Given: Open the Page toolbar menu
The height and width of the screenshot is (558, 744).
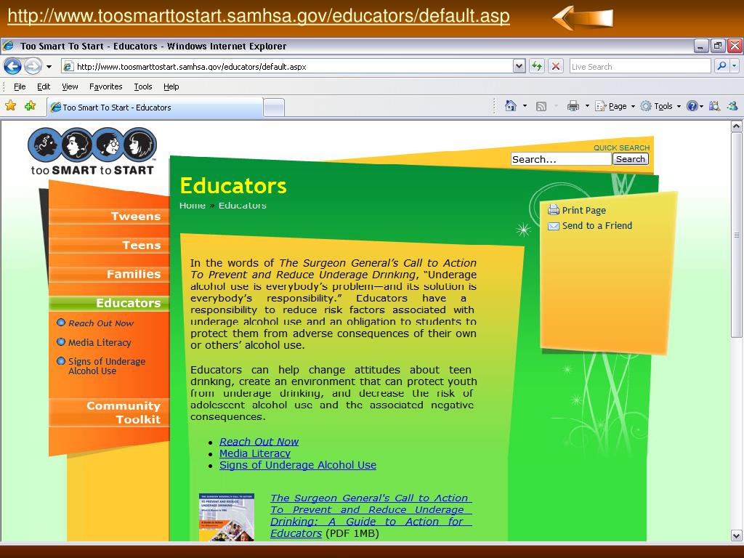Looking at the screenshot, I should point(615,106).
